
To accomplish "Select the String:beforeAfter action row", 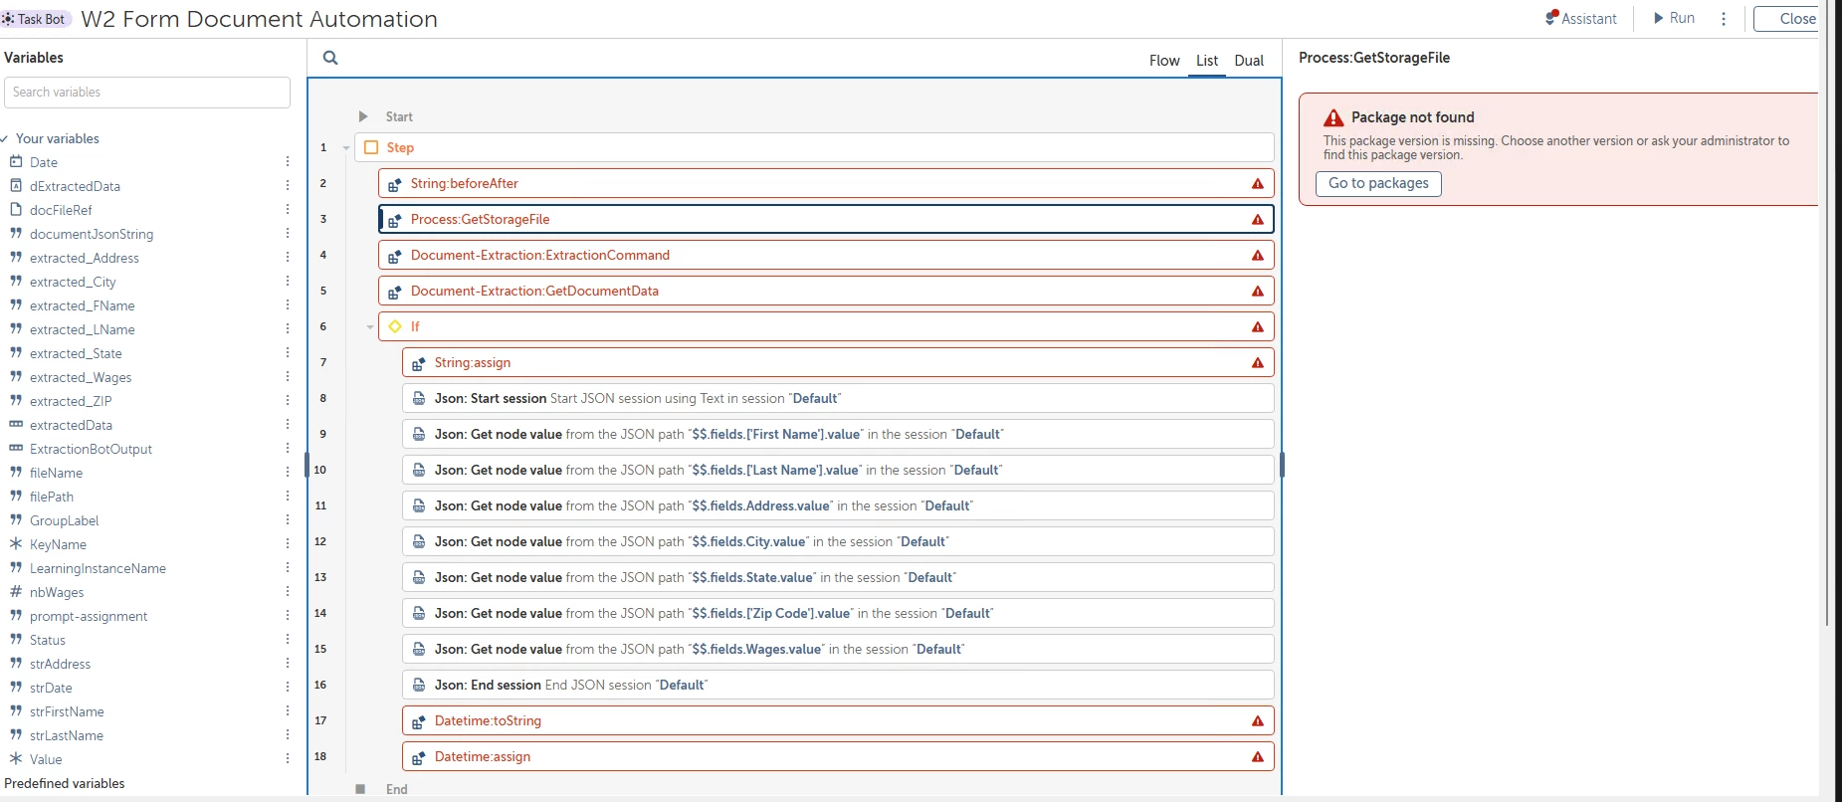I will pos(826,183).
